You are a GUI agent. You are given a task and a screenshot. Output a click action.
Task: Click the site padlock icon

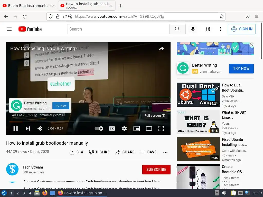(58, 16)
